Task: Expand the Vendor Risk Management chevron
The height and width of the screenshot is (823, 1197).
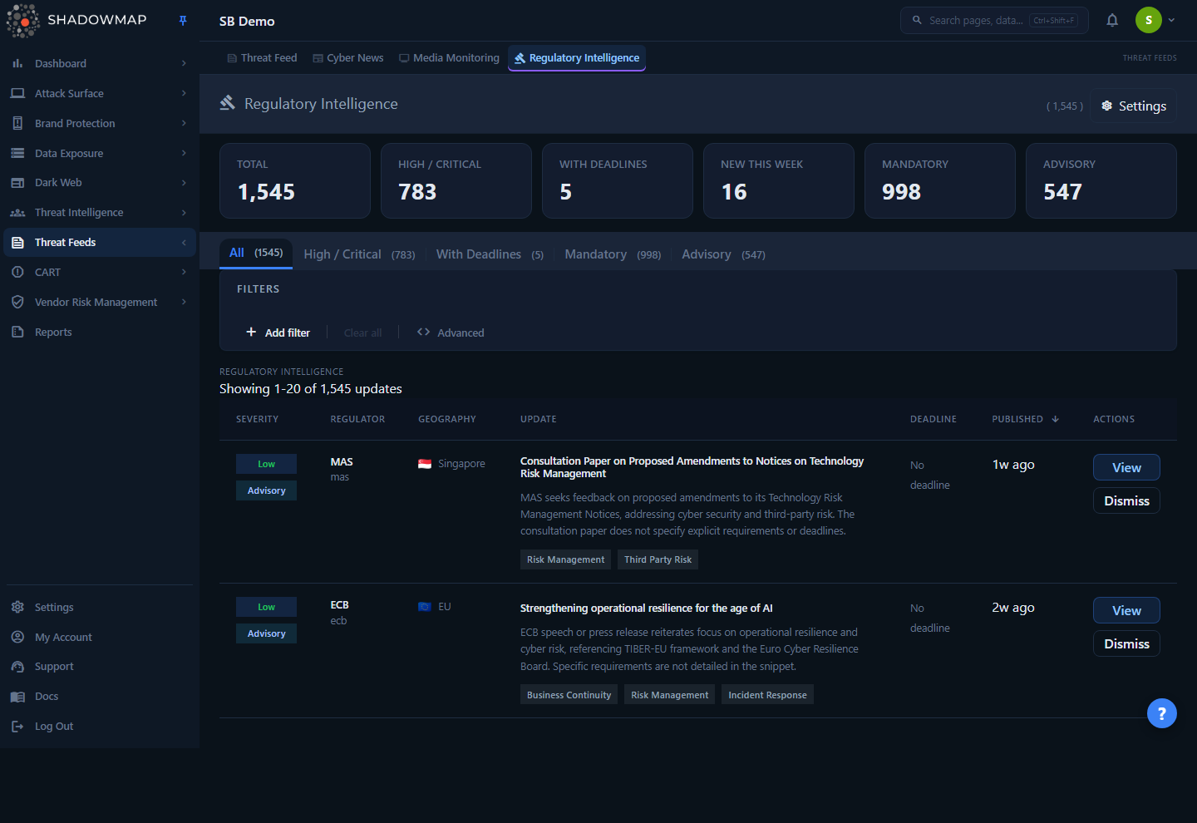Action: (184, 302)
